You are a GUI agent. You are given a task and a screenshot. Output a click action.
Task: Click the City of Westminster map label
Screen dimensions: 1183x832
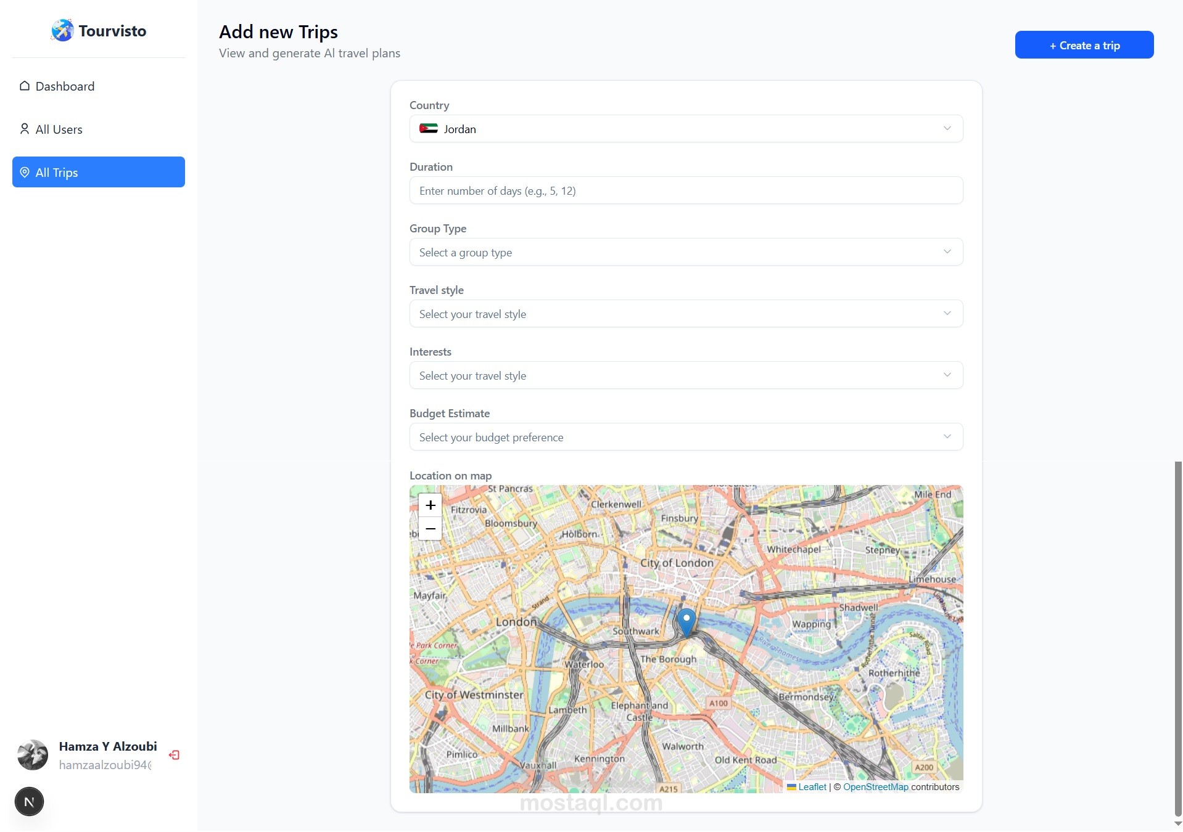click(x=474, y=695)
